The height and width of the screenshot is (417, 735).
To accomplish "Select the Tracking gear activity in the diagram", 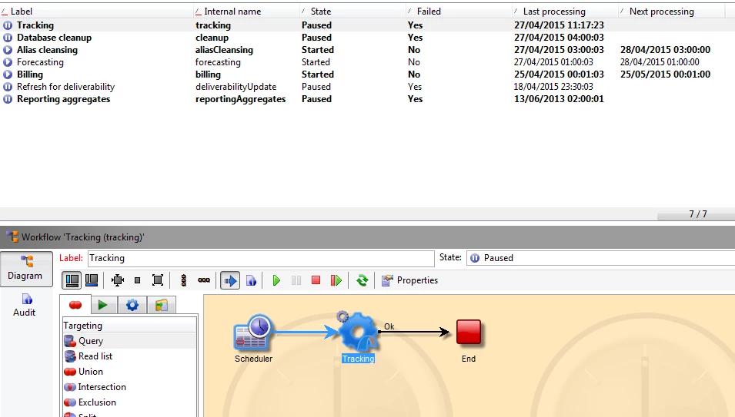I will pos(358,333).
